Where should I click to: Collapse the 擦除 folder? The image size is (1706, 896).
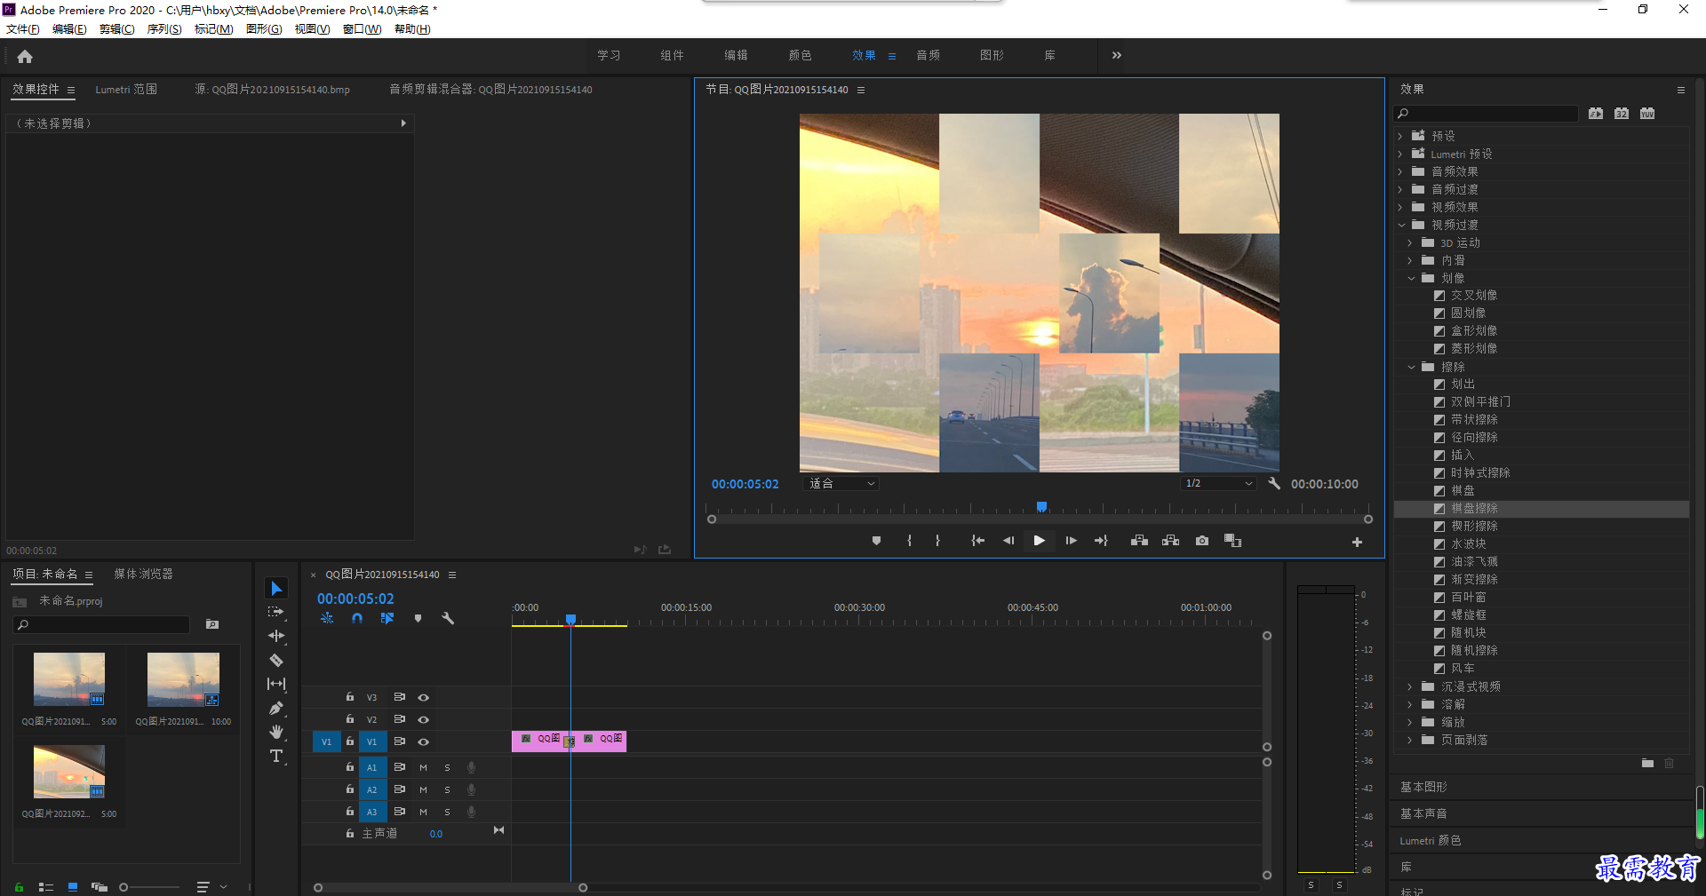[x=1411, y=367]
